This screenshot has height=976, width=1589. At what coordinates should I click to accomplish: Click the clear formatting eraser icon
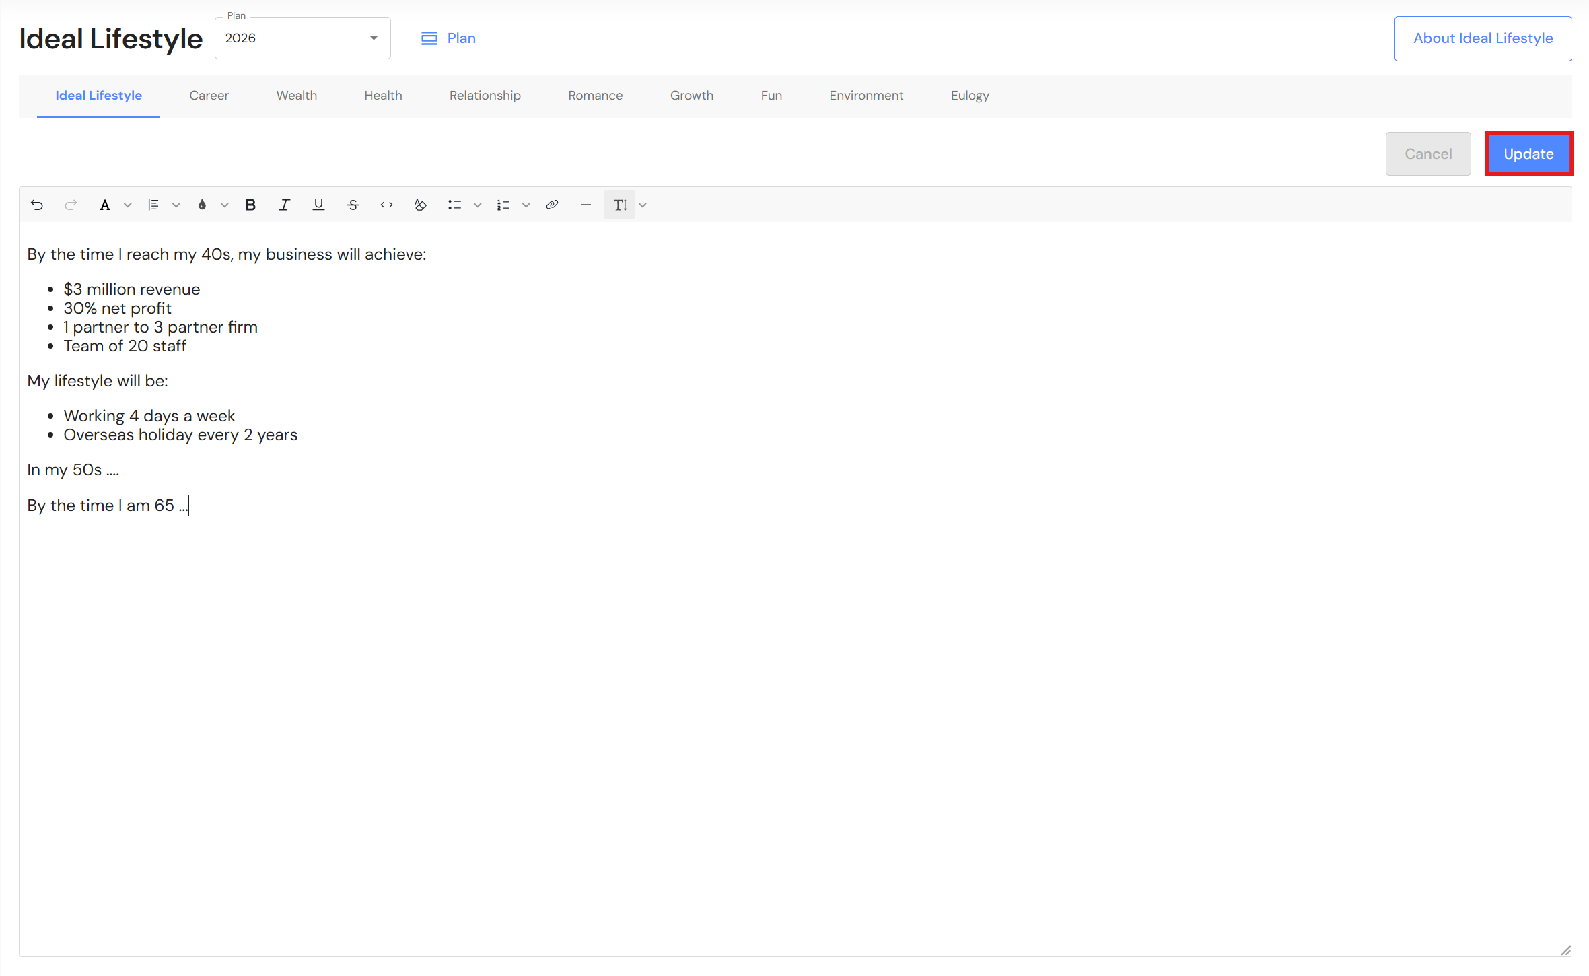click(x=421, y=205)
